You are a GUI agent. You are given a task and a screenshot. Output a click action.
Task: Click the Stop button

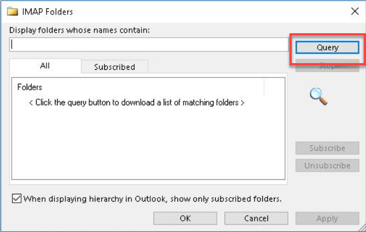click(327, 66)
